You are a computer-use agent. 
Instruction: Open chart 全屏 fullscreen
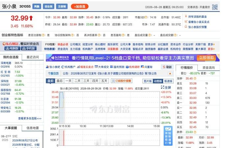(166, 87)
